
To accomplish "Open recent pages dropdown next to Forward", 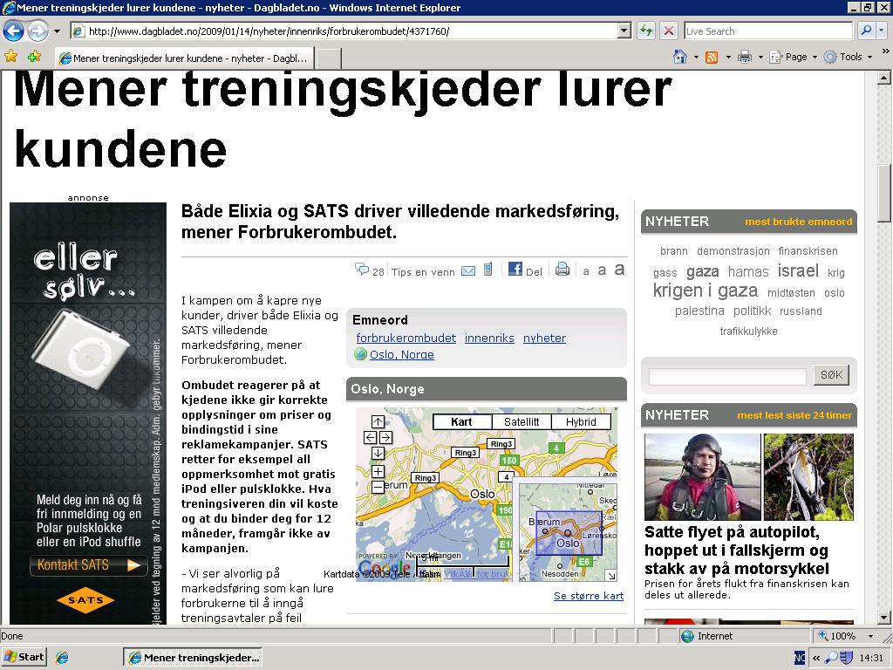I will tap(57, 31).
